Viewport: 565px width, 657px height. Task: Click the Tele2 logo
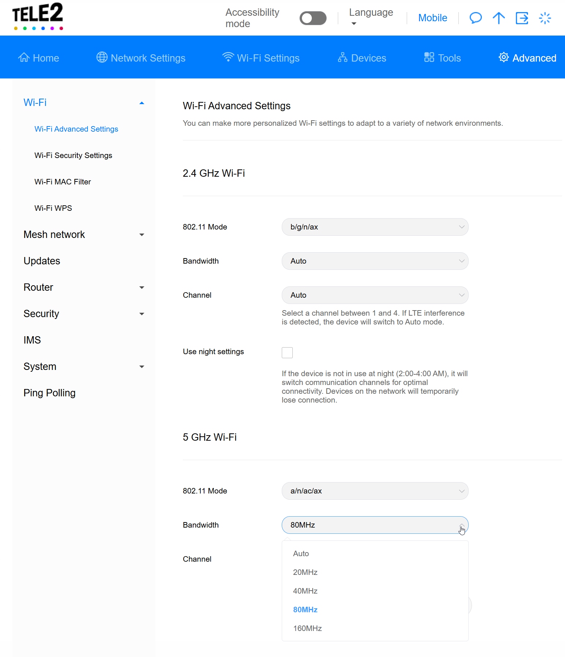click(x=38, y=16)
